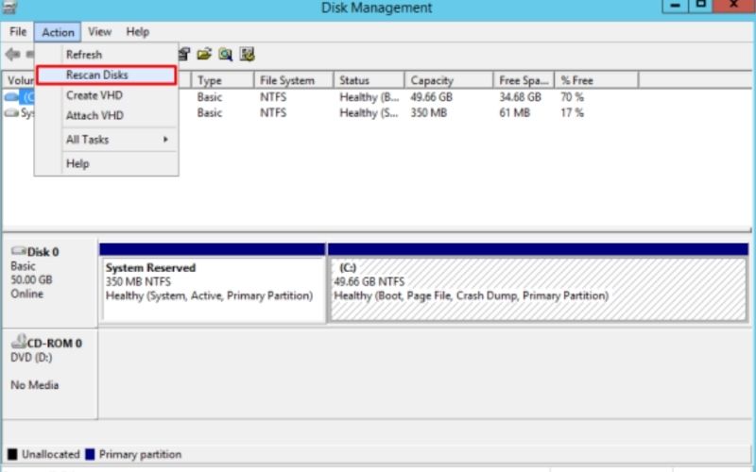756x472 pixels.
Task: Minimize the Disk Management window
Action: [675, 6]
